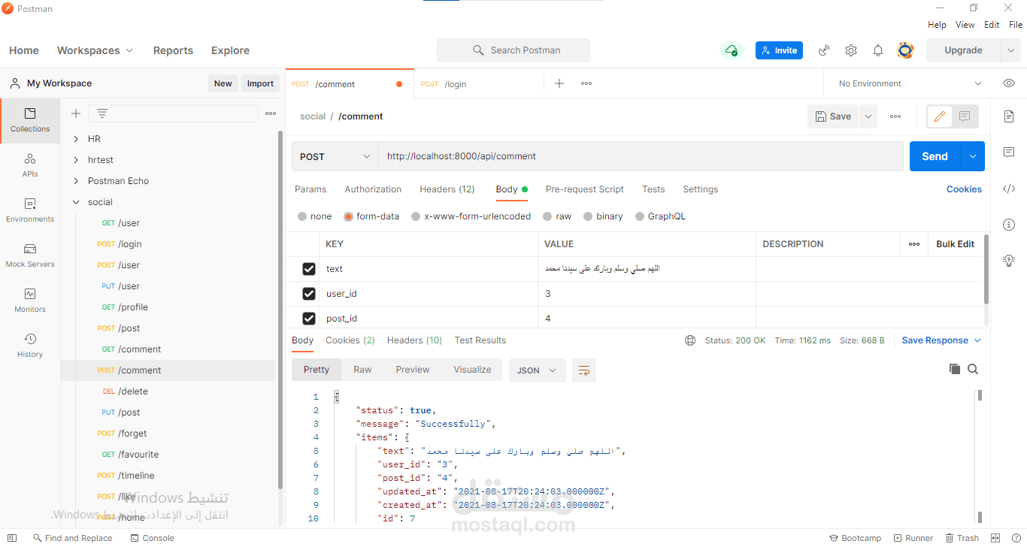Screen dimensions: 1027x547
Task: Open the No Environment dropdown
Action: (910, 83)
